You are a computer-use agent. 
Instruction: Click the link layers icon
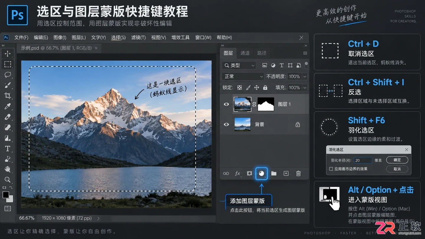click(226, 173)
